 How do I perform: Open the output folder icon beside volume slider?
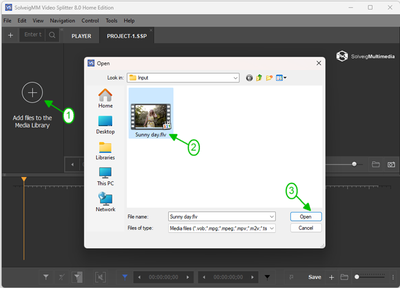point(376,164)
